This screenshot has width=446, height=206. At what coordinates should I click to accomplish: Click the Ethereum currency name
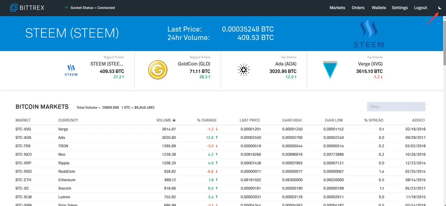[x=67, y=180]
